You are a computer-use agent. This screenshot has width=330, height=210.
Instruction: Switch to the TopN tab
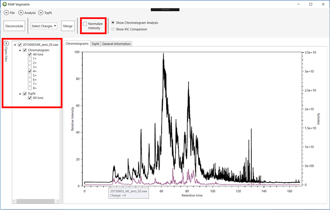(95, 44)
